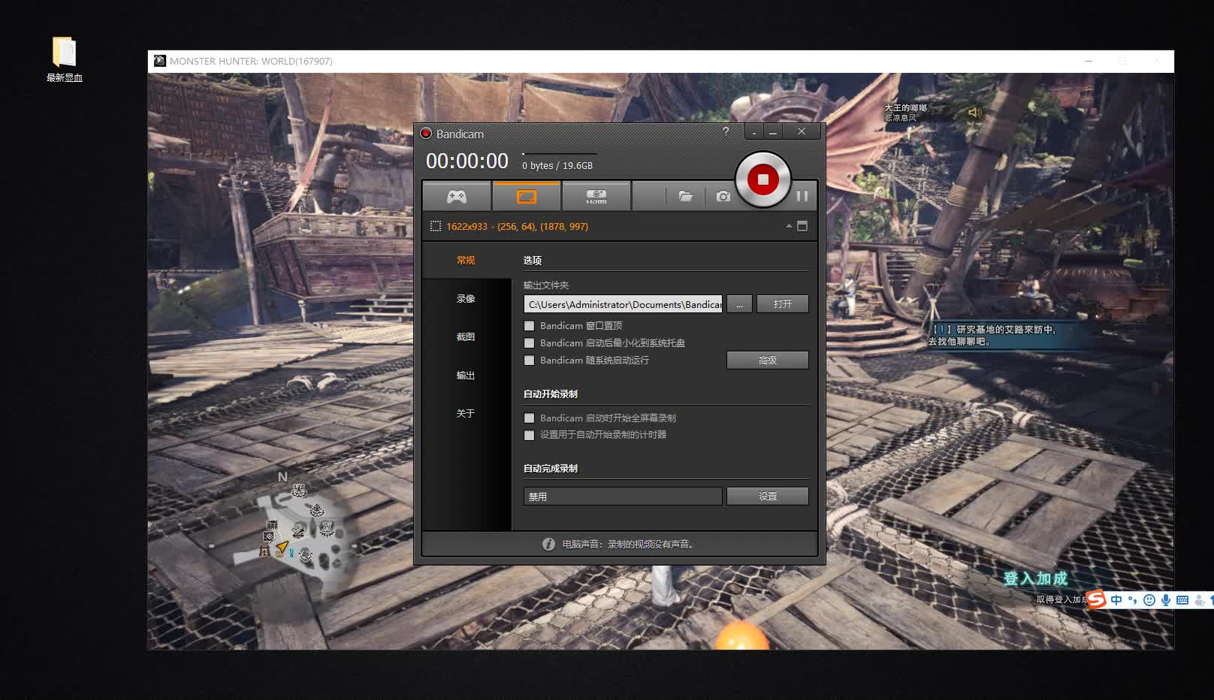The image size is (1214, 700).
Task: Select the 最新显血 desktop folder
Action: [x=65, y=59]
